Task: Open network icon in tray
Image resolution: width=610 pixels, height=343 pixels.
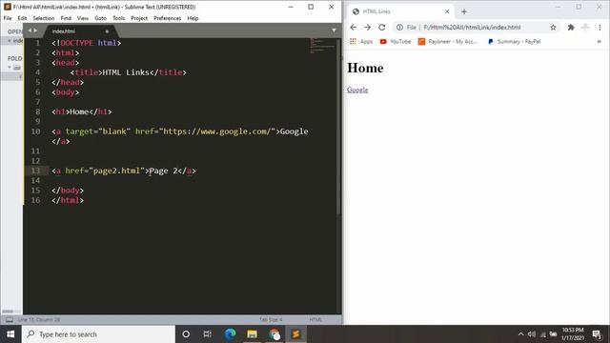Action: tap(543, 334)
